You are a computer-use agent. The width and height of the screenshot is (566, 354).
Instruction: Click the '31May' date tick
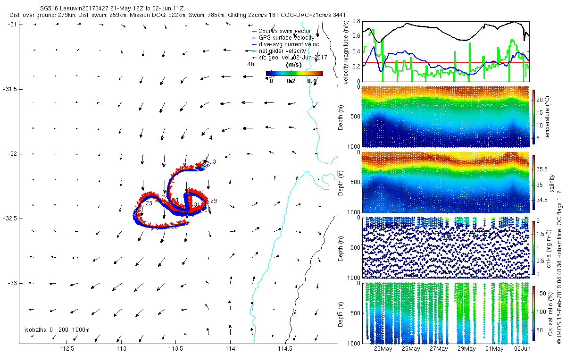[494, 349]
